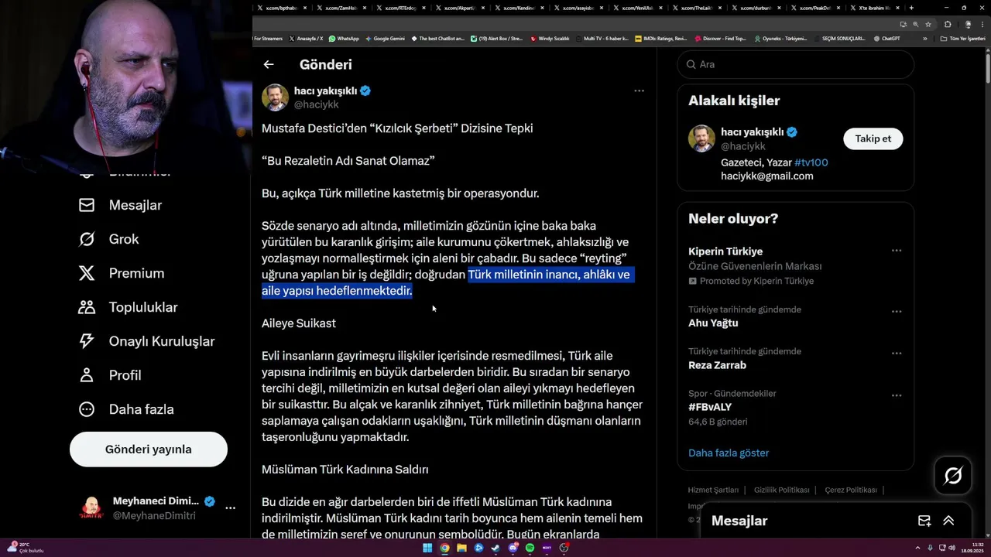Open the Multi TV bookmark
Screen dimensions: 991x557
(602, 38)
